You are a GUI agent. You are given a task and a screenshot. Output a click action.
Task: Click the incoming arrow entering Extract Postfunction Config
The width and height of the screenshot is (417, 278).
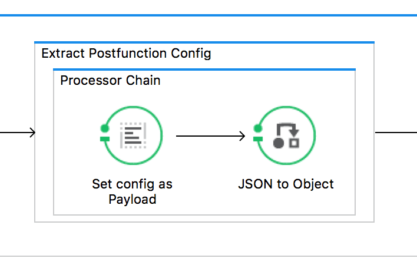point(18,133)
